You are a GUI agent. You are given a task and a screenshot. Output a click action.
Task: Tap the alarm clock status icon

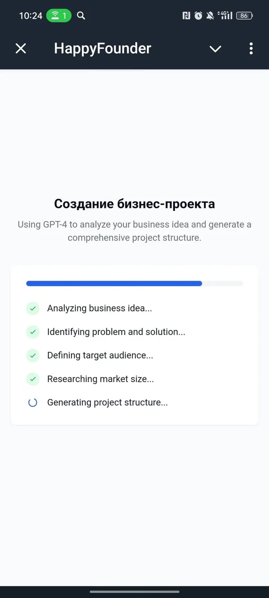(198, 15)
